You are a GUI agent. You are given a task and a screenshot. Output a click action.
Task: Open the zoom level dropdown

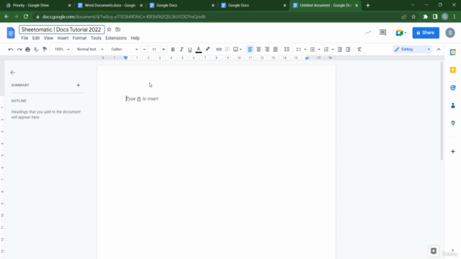pyautogui.click(x=62, y=50)
